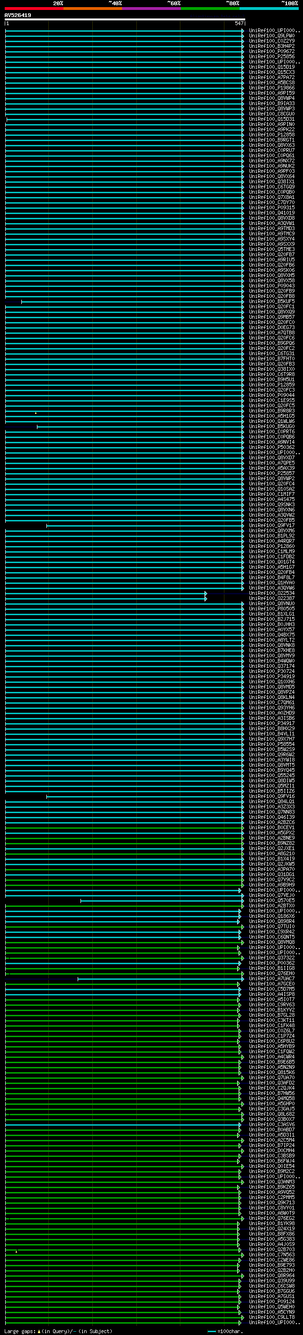Viewport: 303px width, 1335px height.
Task: Click the white query ruler bar
Action: tap(125, 19)
